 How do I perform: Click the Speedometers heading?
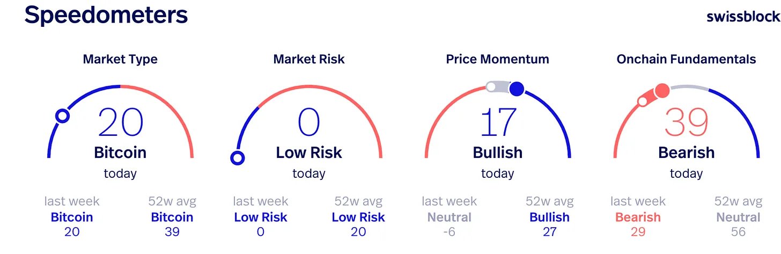click(x=106, y=14)
